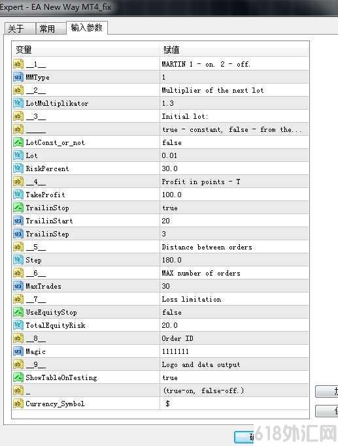Click the string icon beside __3__

pos(18,116)
